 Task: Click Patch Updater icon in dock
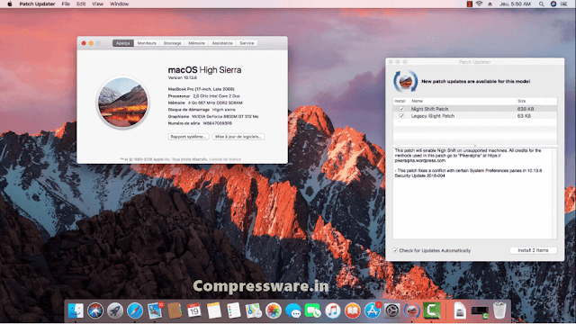tap(412, 310)
